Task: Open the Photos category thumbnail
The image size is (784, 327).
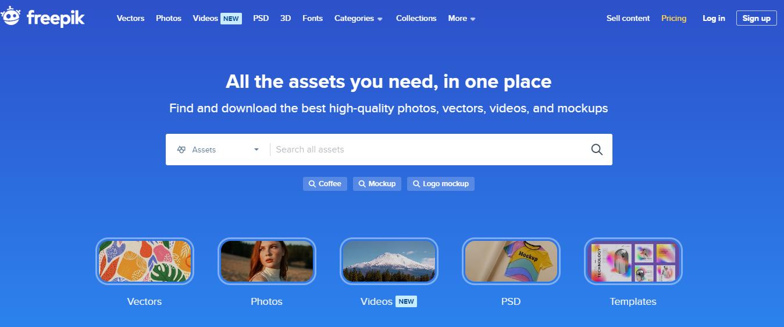Action: (x=267, y=261)
